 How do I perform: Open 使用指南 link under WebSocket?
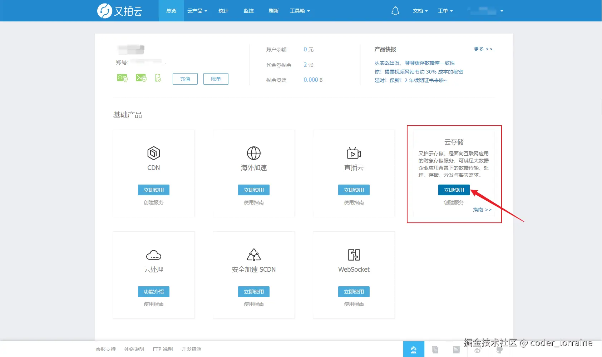coord(354,304)
